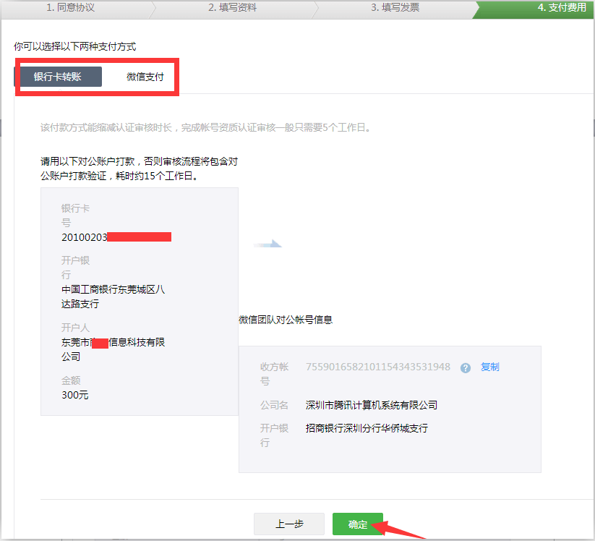Viewport: 595px width, 541px height.
Task: Click the 开户人 company name starting with 东莞市
Action: 113,349
